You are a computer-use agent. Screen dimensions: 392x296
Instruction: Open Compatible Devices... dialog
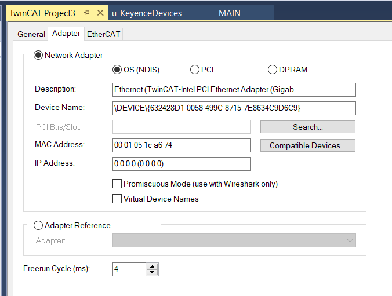click(x=308, y=145)
